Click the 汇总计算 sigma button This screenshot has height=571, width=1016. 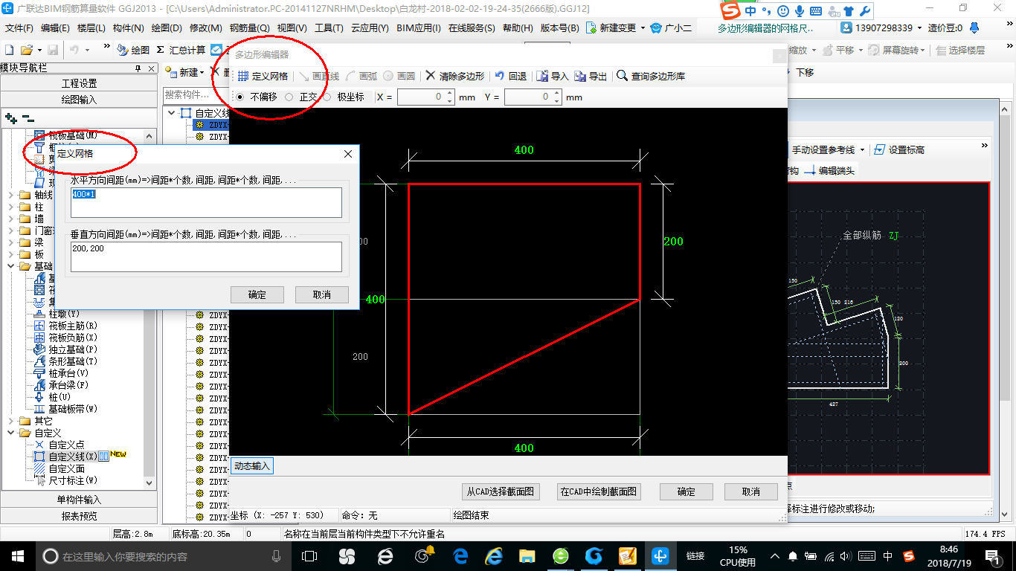point(181,50)
